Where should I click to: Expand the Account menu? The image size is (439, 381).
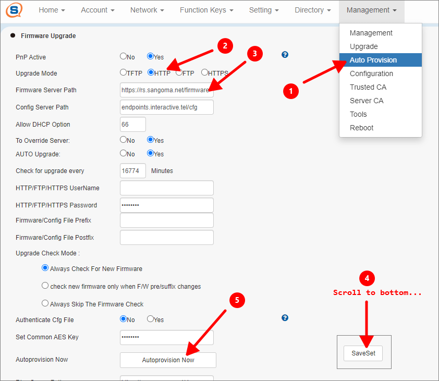click(x=97, y=9)
